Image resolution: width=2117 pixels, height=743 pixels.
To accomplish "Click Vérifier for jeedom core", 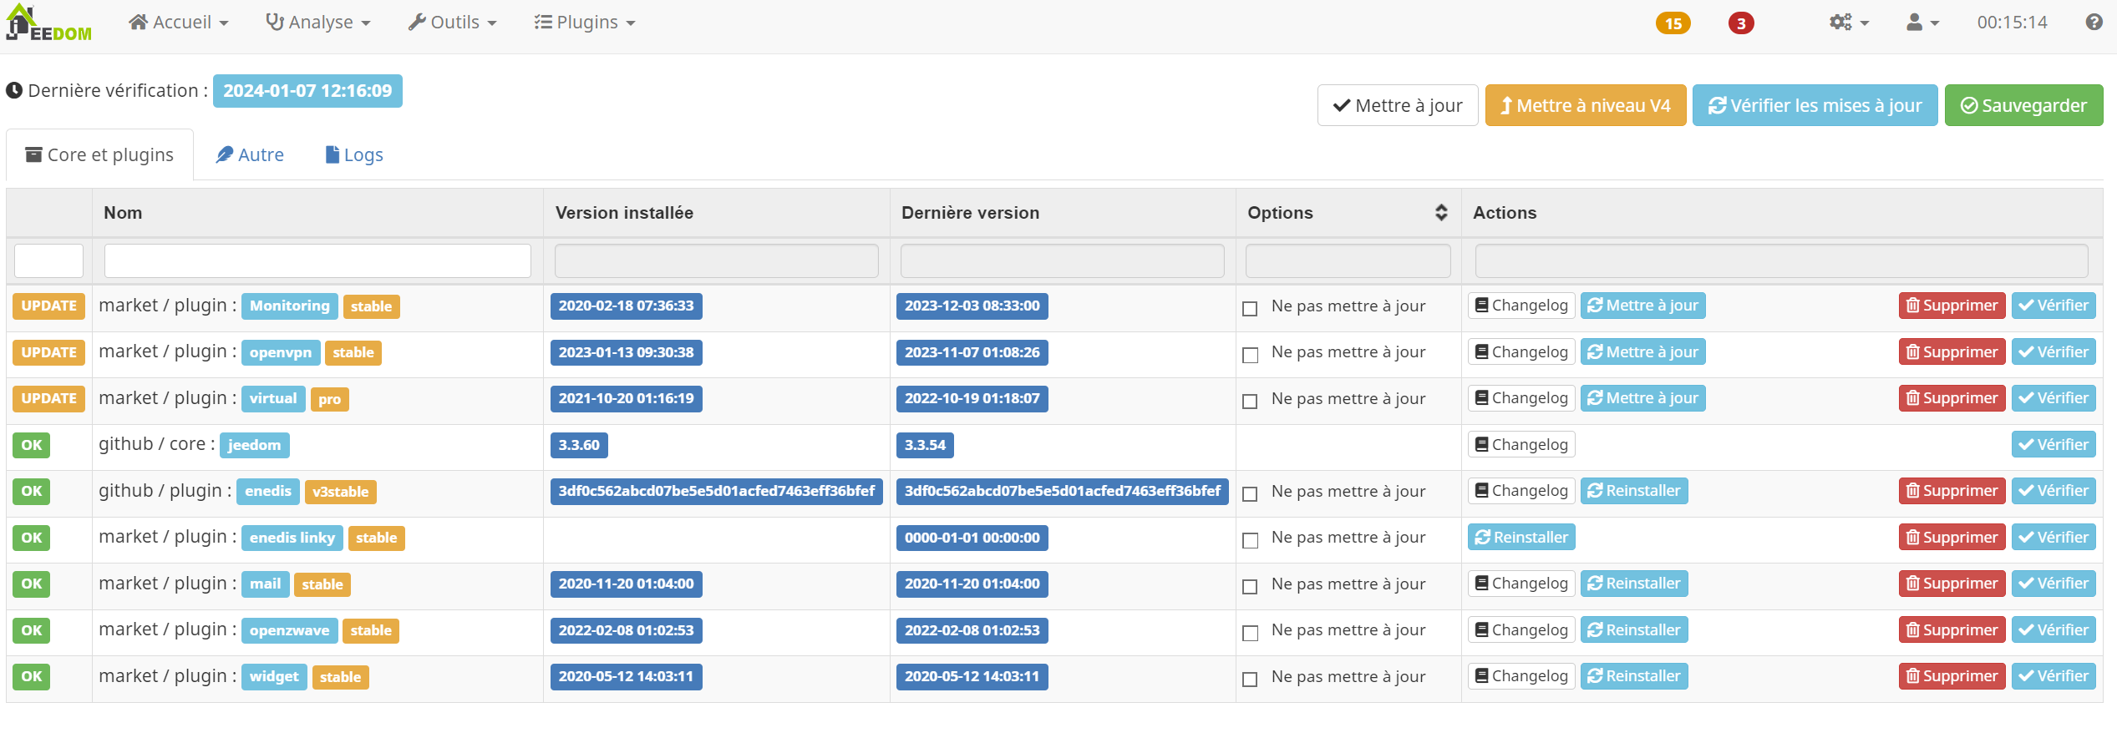I will 2054,444.
